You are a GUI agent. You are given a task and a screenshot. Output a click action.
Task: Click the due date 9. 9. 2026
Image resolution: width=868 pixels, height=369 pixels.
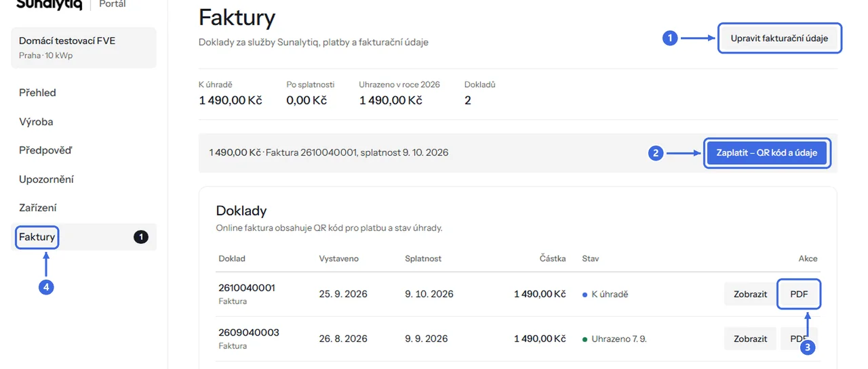(x=427, y=339)
